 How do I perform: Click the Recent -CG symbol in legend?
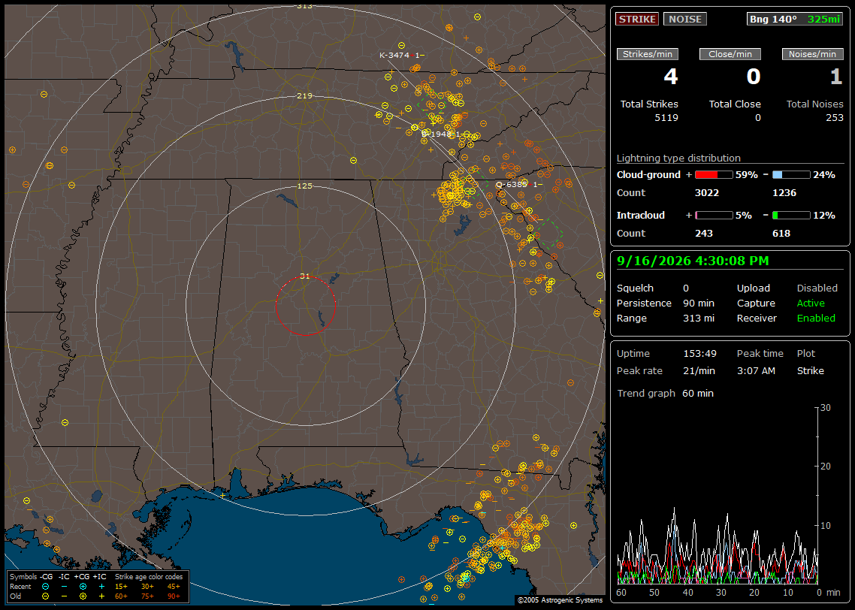pos(45,587)
